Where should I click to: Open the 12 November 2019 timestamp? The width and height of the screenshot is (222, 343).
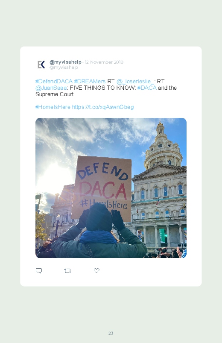[104, 62]
